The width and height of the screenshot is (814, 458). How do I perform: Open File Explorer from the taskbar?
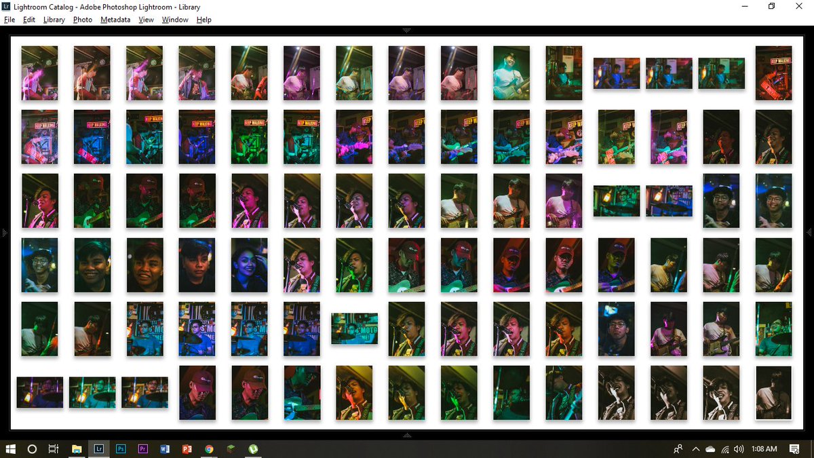tap(77, 449)
